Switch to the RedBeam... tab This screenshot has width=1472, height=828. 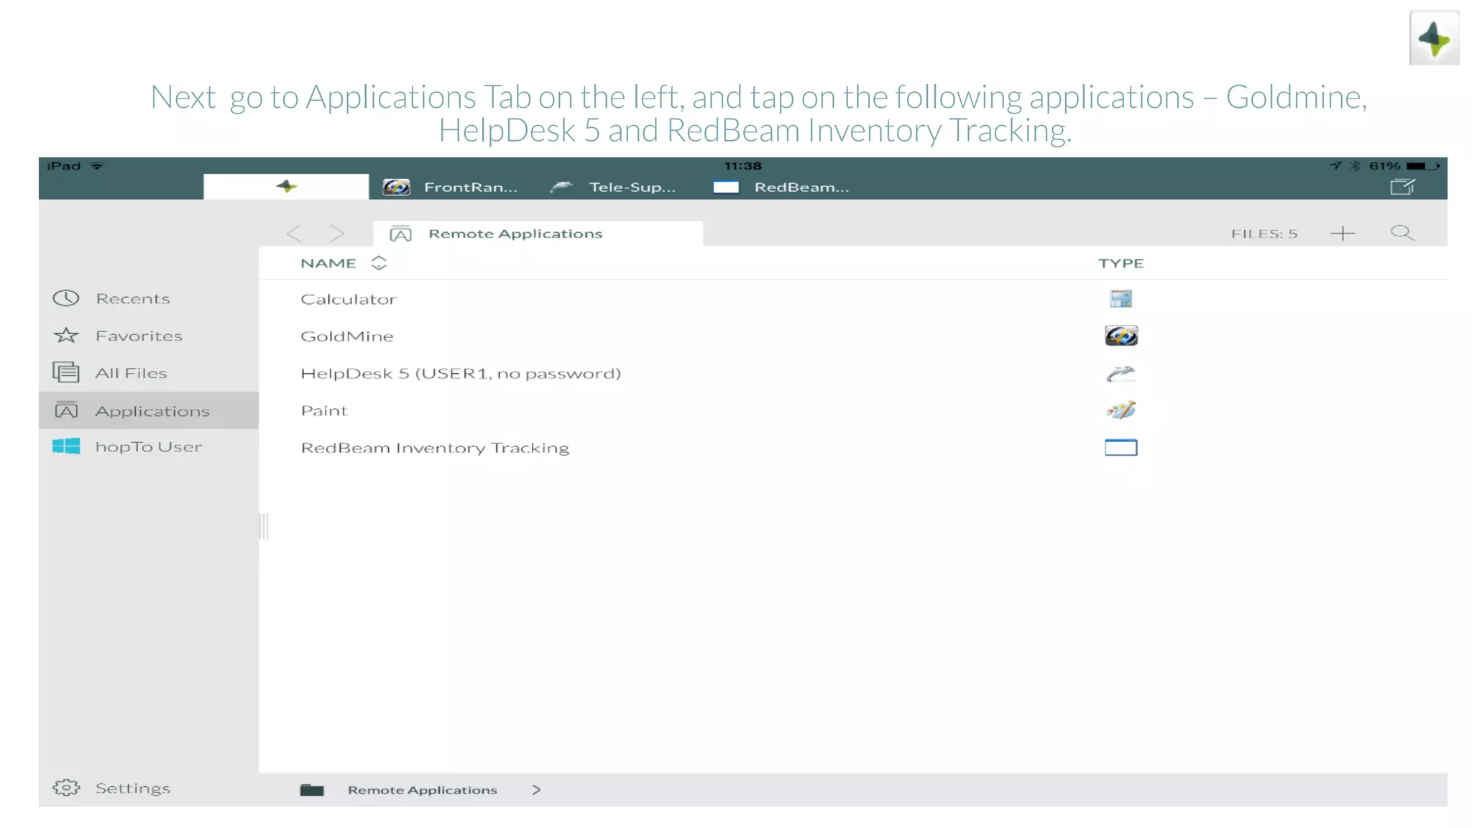[781, 187]
